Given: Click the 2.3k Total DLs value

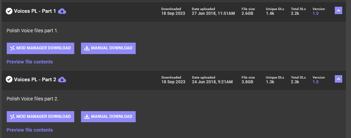Looking at the screenshot, I should click(x=295, y=82).
